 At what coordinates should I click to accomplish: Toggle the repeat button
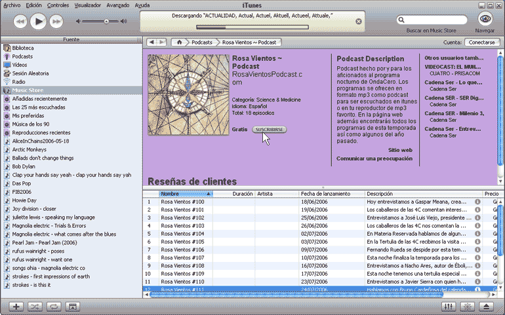pos(54,306)
